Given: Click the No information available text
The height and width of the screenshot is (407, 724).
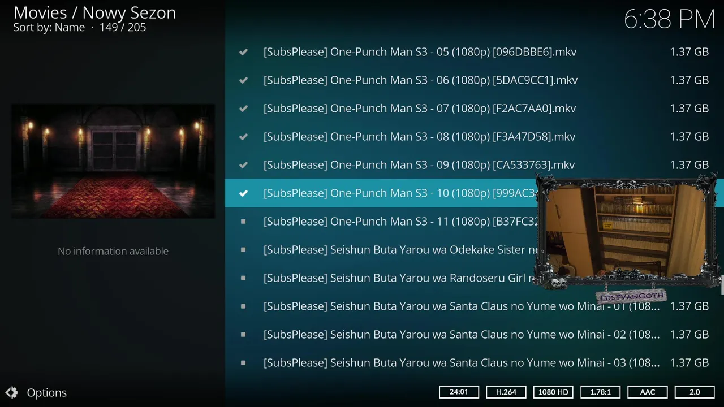Looking at the screenshot, I should click(113, 251).
